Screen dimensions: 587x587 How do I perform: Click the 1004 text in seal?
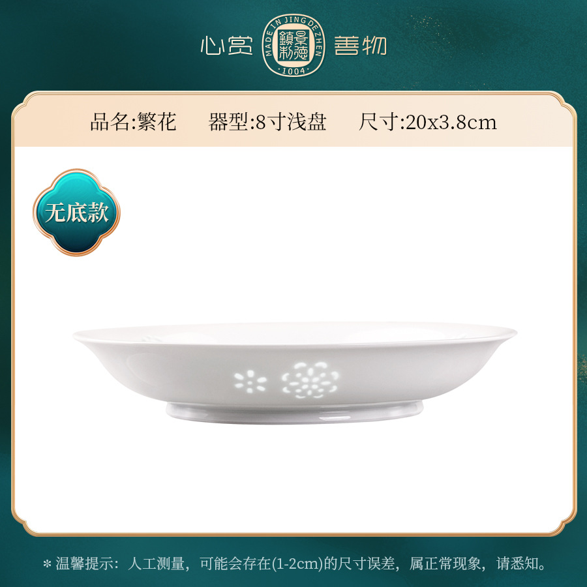293,70
